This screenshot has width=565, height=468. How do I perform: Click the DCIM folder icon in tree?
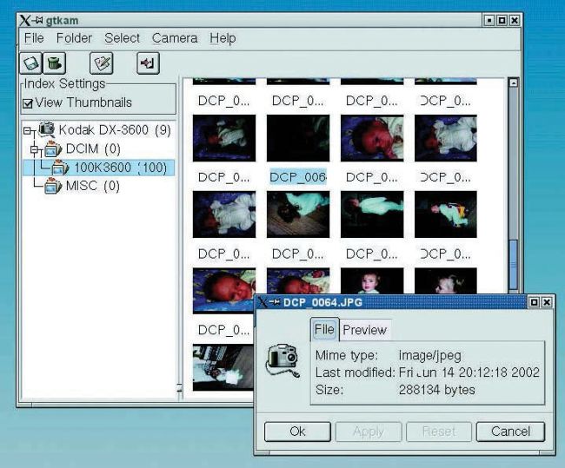click(x=53, y=148)
